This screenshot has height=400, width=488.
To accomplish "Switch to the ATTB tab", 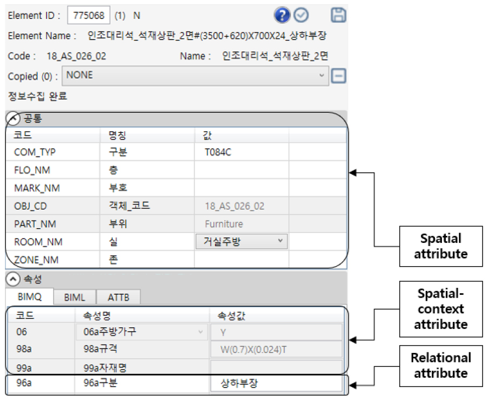I will pyautogui.click(x=119, y=297).
